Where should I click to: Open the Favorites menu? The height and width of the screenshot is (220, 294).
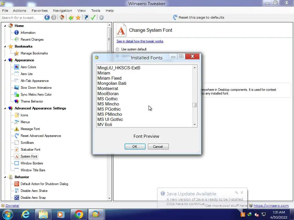[40, 11]
